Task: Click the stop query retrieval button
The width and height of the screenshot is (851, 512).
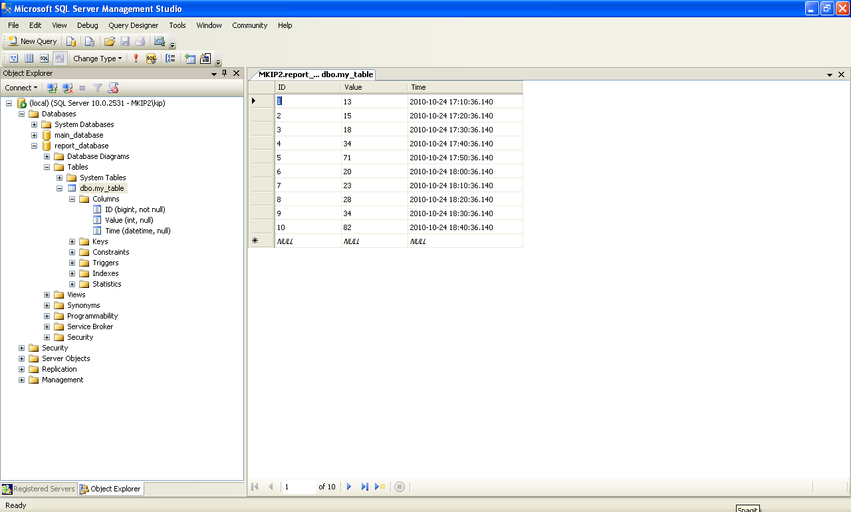Action: coord(399,487)
